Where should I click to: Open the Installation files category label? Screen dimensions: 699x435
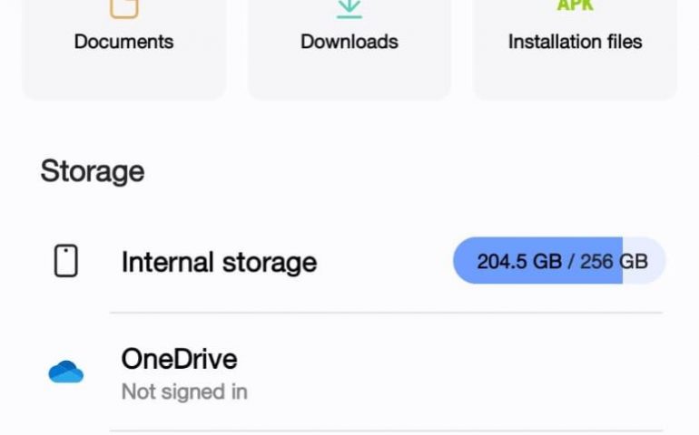point(575,42)
